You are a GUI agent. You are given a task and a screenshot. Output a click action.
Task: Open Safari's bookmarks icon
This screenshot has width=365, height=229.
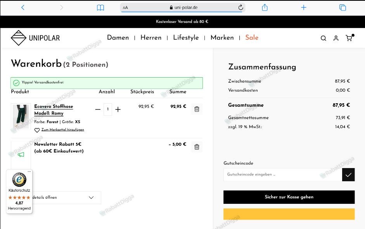(x=100, y=7)
